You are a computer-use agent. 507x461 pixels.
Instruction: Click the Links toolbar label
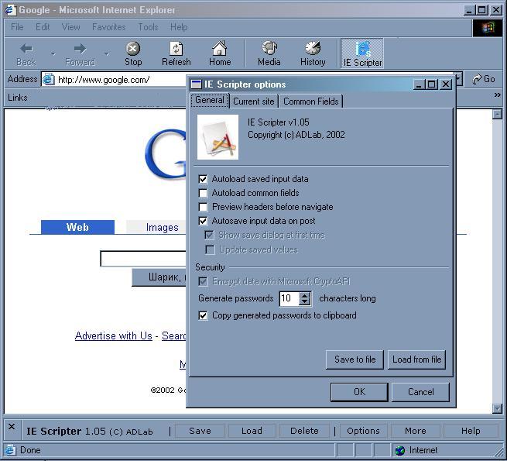click(18, 98)
